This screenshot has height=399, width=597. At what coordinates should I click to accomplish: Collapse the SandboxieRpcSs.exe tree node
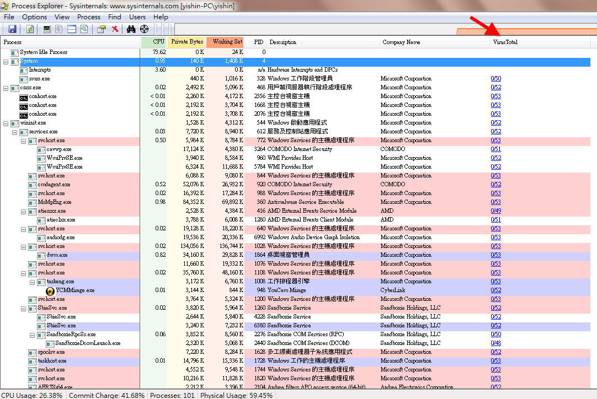coord(32,335)
